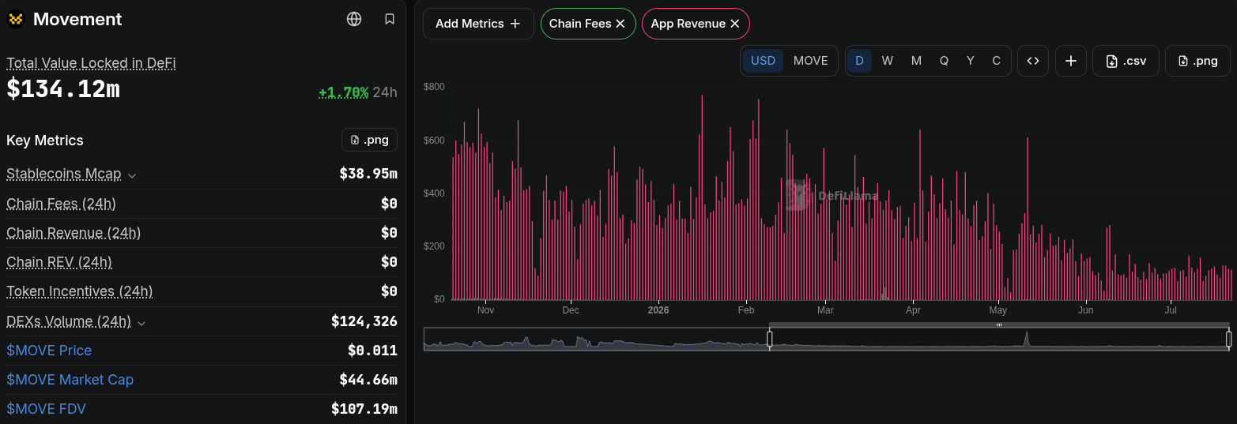Click the $134.12m TVL value

tap(63, 88)
